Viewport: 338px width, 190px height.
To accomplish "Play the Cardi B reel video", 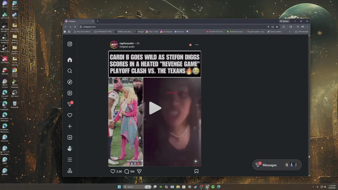I will [x=155, y=108].
